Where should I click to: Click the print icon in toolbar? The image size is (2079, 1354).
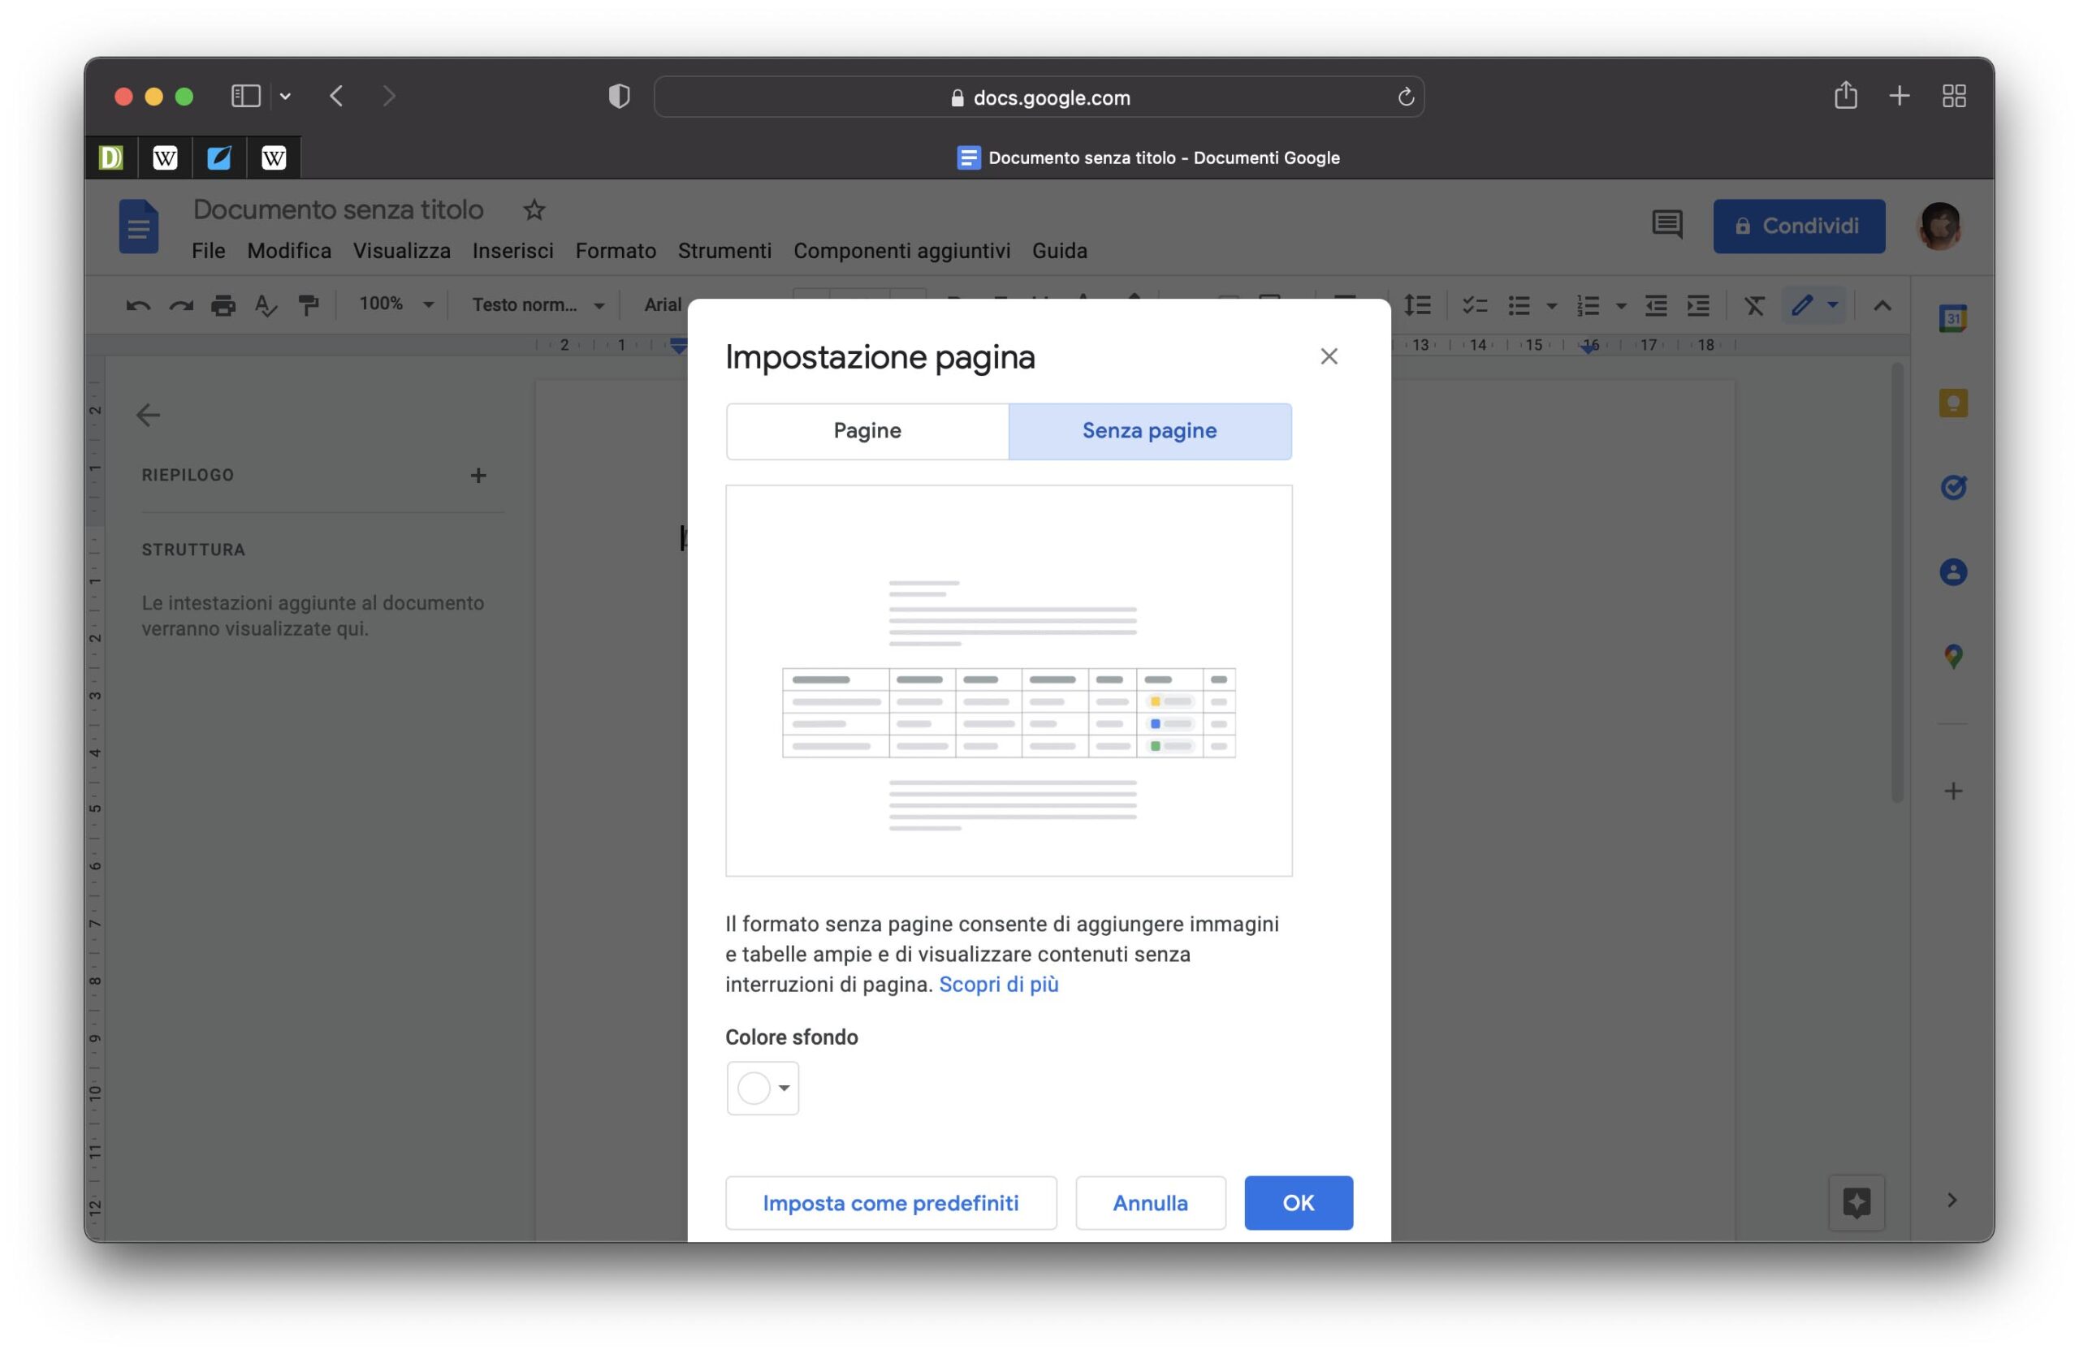tap(223, 305)
